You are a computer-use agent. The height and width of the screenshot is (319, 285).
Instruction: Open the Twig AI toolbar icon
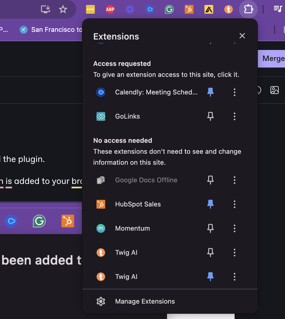tap(228, 10)
